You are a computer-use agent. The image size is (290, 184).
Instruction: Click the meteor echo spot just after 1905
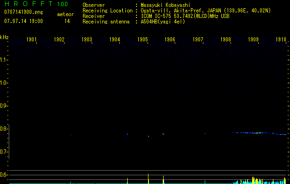click(x=148, y=136)
